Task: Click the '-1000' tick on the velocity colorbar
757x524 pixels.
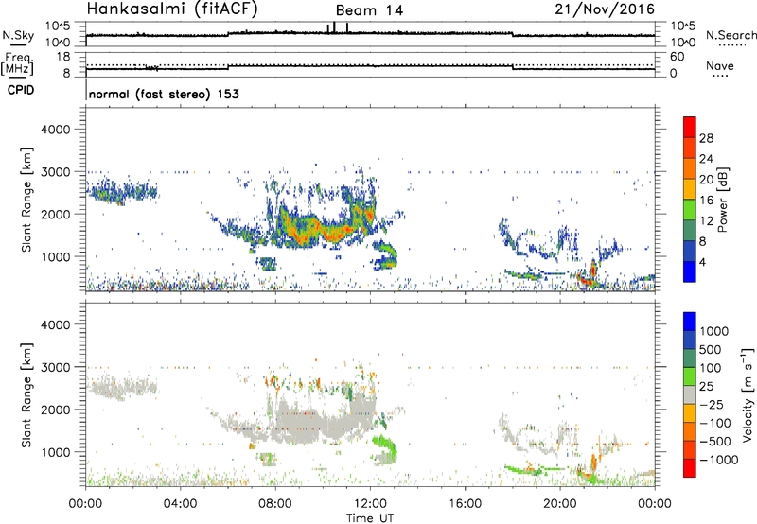Action: point(718,460)
